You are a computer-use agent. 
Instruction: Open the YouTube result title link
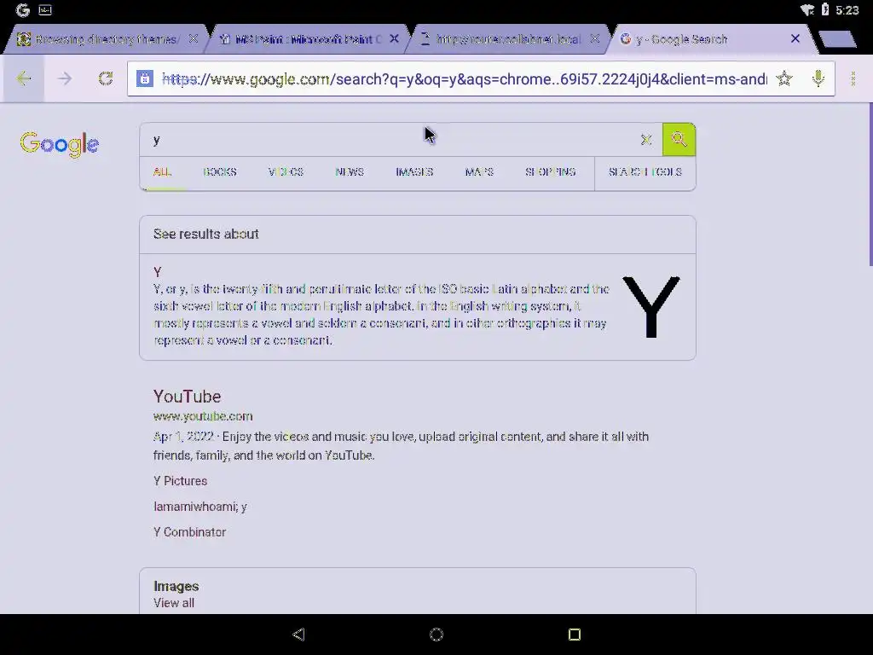(187, 397)
